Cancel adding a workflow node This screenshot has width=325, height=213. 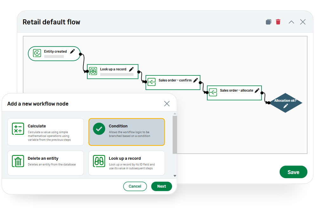135,186
